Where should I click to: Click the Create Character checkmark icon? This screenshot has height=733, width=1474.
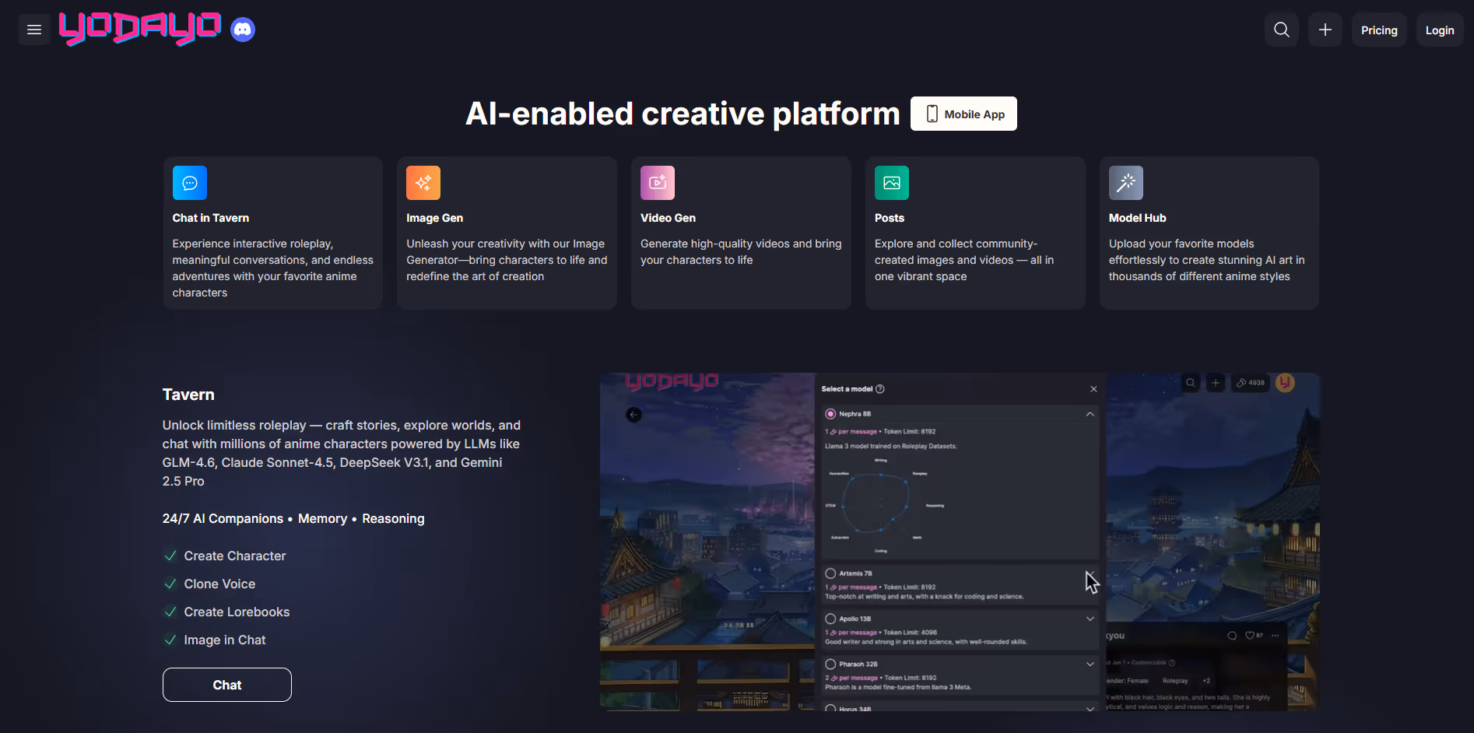click(170, 556)
